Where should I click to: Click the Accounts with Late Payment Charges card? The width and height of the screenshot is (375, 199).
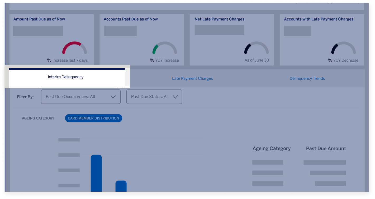point(321,39)
